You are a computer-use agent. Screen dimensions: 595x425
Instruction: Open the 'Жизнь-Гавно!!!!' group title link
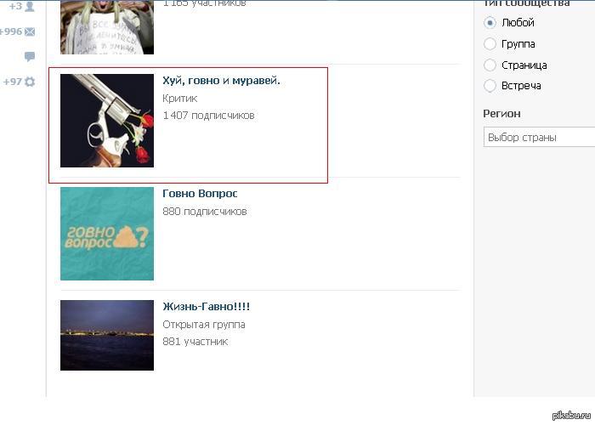coord(206,307)
